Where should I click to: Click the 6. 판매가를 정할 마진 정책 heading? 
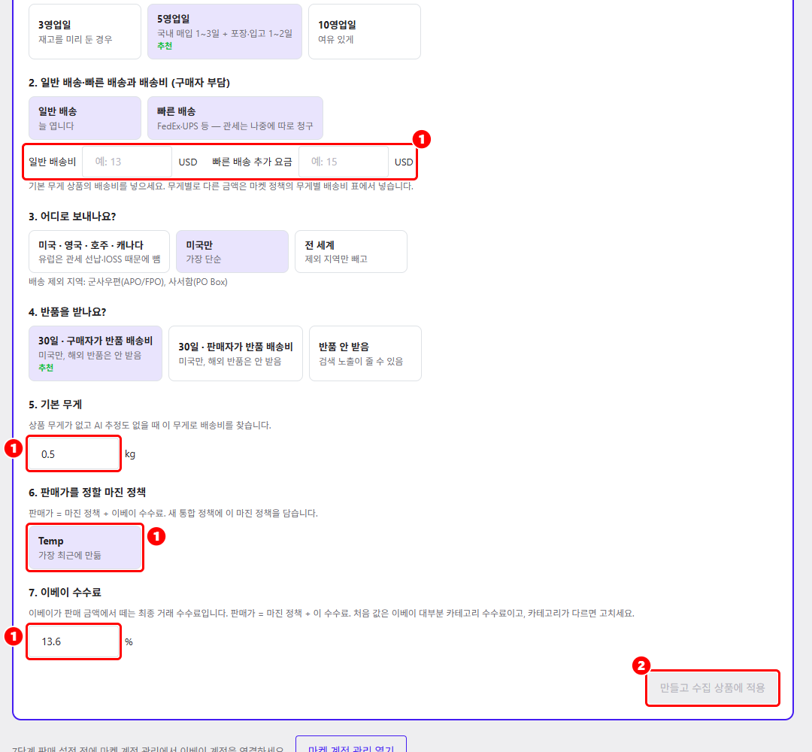click(x=87, y=492)
